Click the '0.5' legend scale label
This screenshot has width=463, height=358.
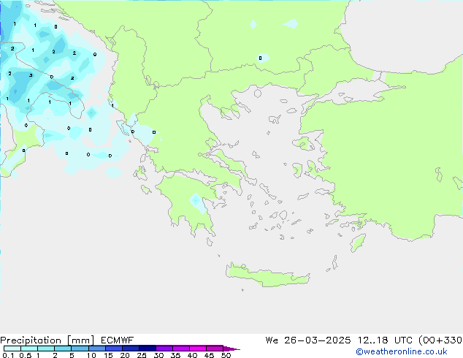point(26,355)
